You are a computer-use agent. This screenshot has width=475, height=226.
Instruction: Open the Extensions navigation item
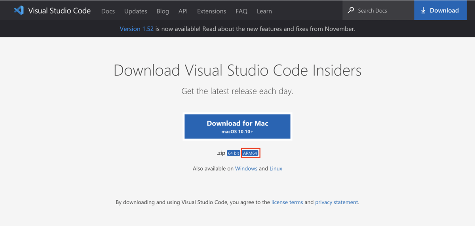211,11
